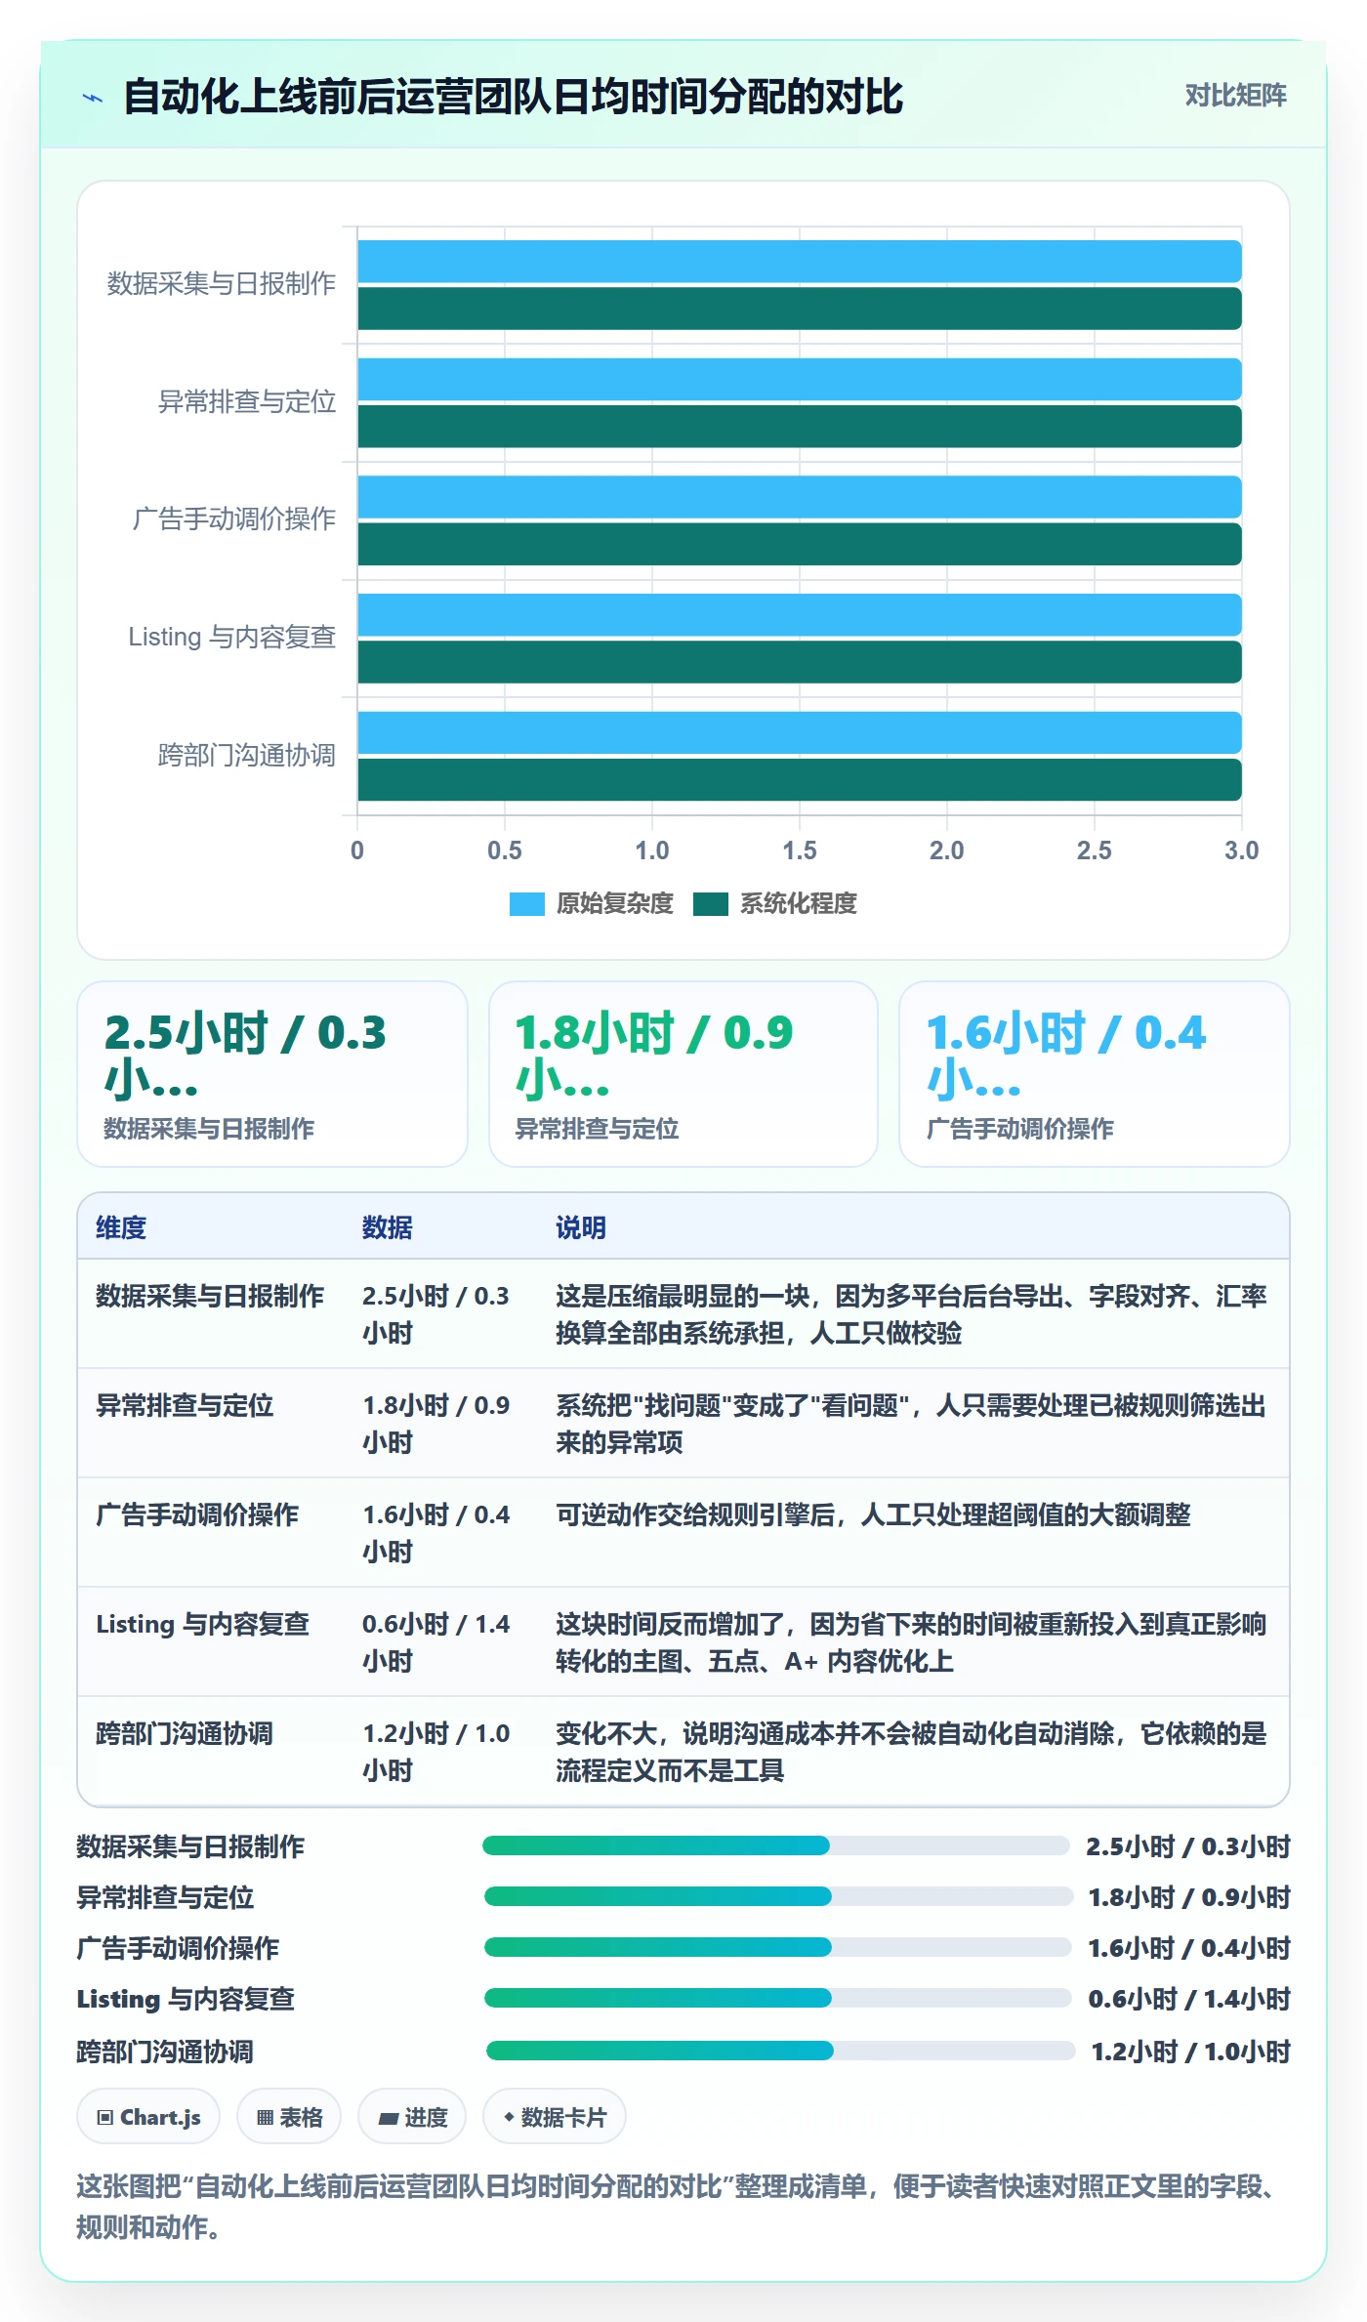Select the 表格 chip

point(289,2116)
